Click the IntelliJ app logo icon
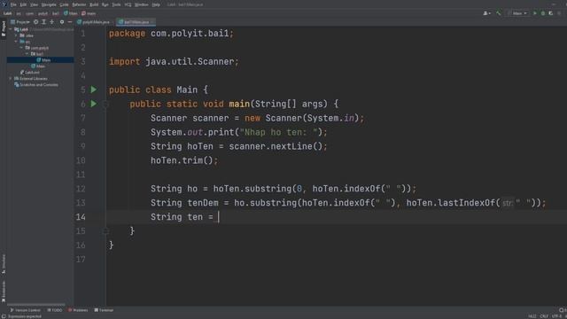The width and height of the screenshot is (567, 319). (4, 4)
